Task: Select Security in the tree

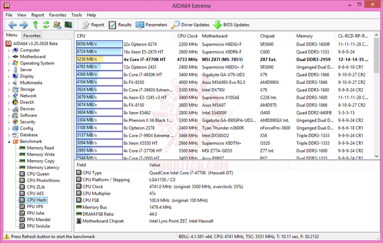Action: [x=28, y=121]
